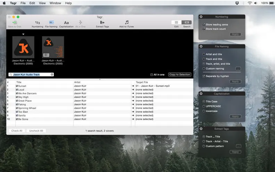275x172 pixels.
Task: Open the File menu
Action: [23, 3]
